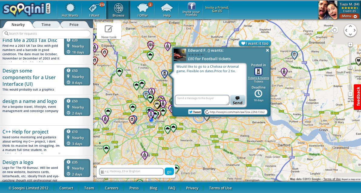Image resolution: width=361 pixels, height=193 pixels.
Task: Click Edward F.'s Ferrari avatar thumbnail
Action: [x=179, y=55]
